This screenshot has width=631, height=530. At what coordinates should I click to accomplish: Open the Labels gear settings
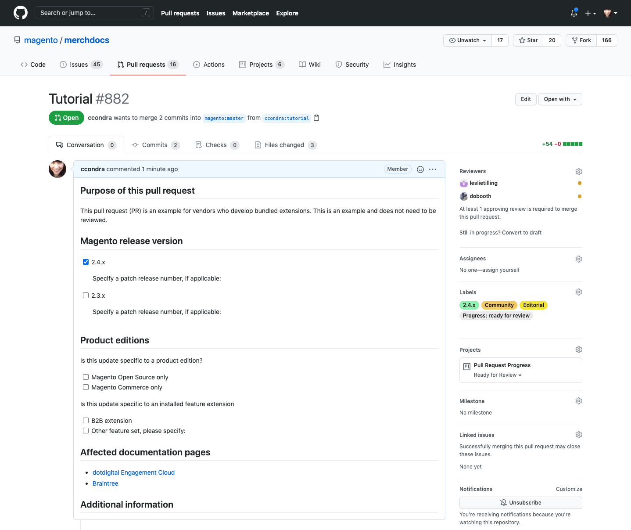coord(578,292)
